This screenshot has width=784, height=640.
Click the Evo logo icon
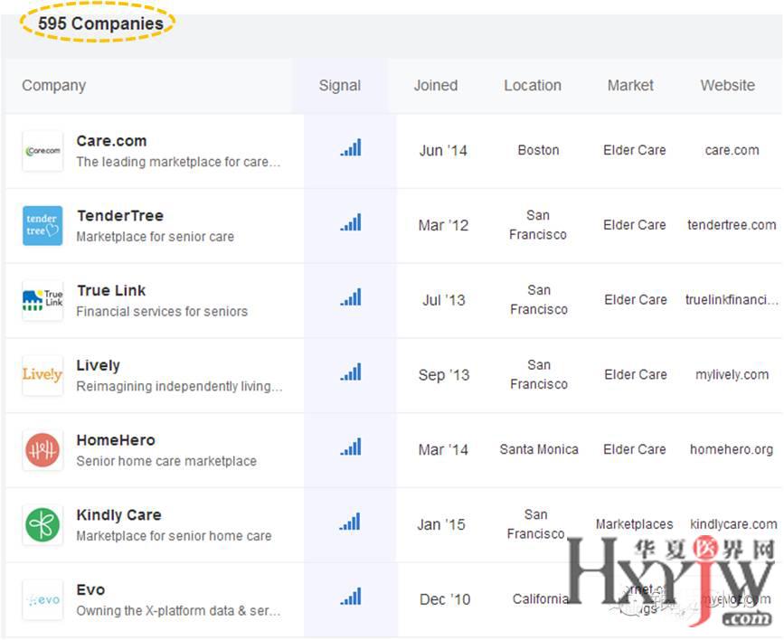pos(43,599)
